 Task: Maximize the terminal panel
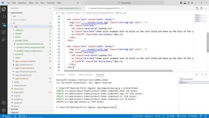(x=202, y=75)
